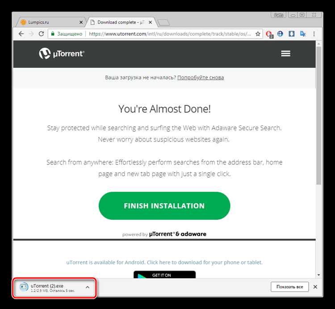Viewport: 335px width, 309px height.
Task: Click the µTorrent logo in header
Action: tap(62, 54)
